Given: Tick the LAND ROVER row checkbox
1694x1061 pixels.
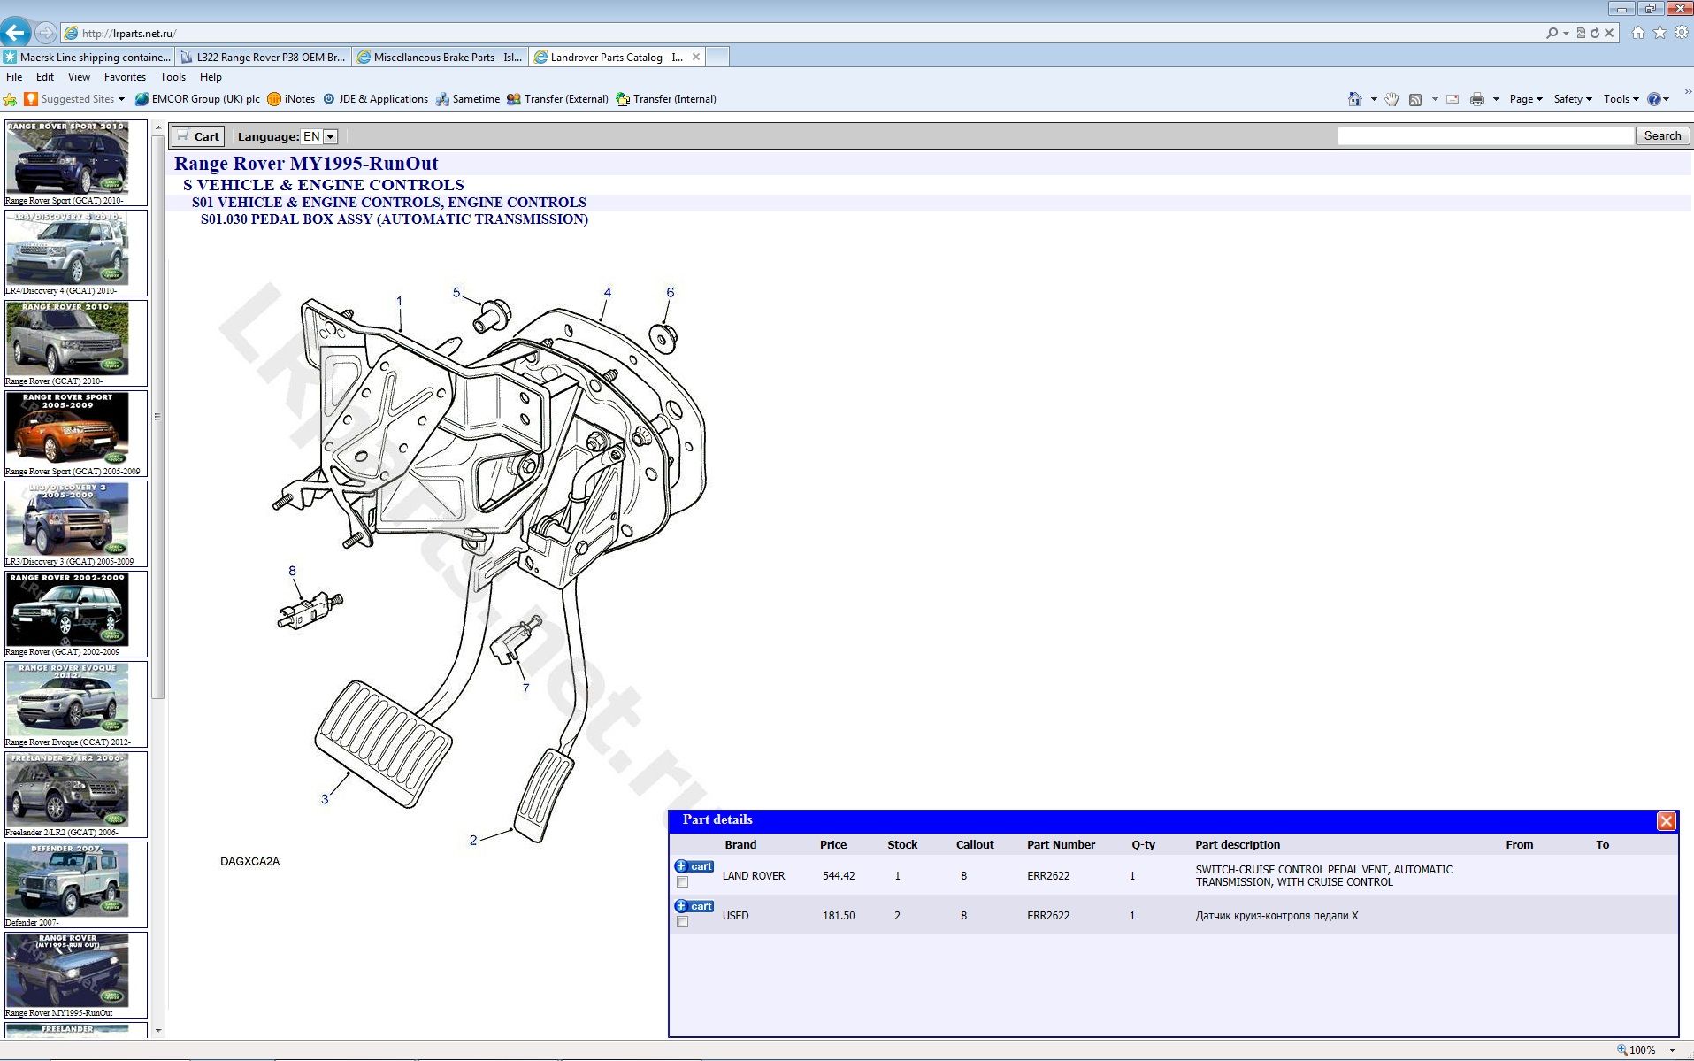Looking at the screenshot, I should pos(682,882).
